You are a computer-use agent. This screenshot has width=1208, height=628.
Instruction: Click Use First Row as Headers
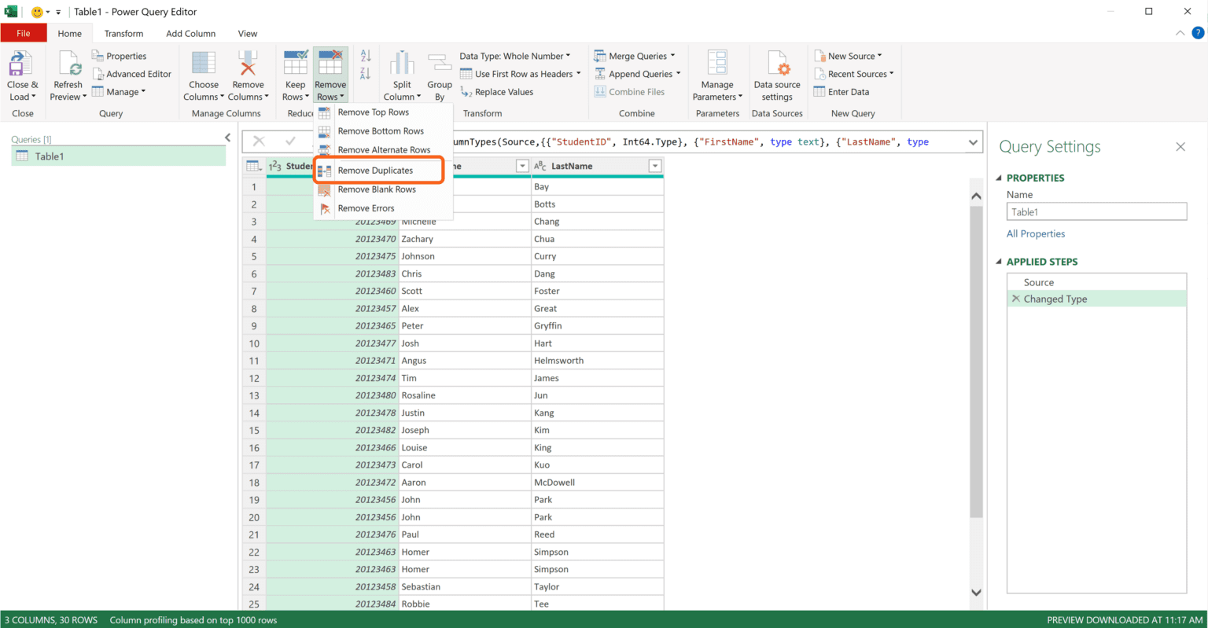pos(520,73)
